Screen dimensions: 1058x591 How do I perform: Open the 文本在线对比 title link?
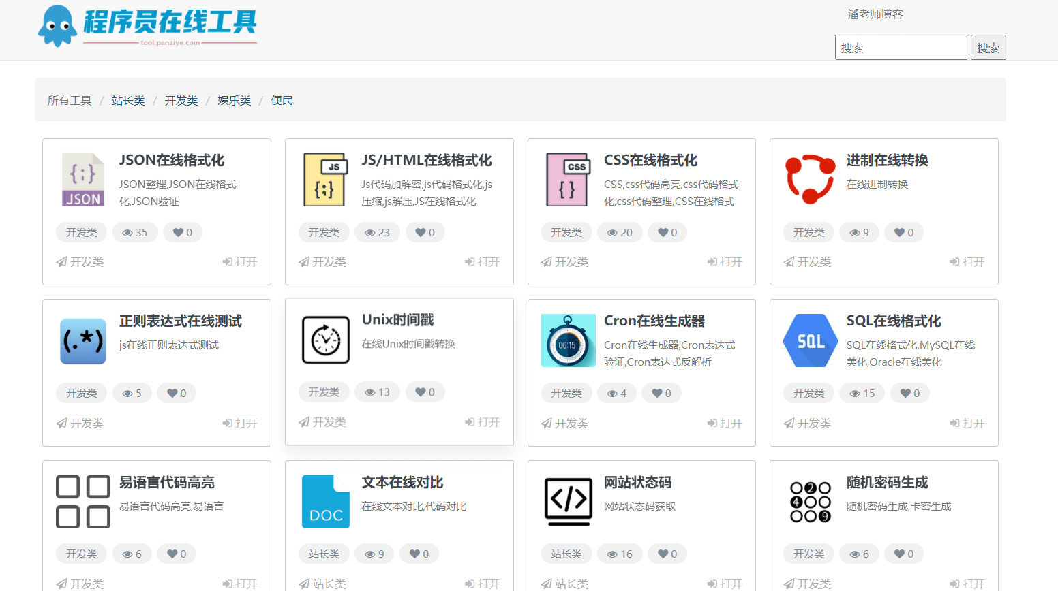402,482
